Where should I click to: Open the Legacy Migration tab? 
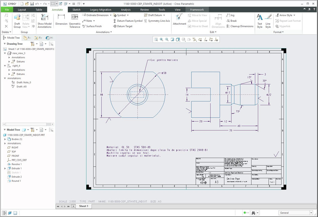100,9
